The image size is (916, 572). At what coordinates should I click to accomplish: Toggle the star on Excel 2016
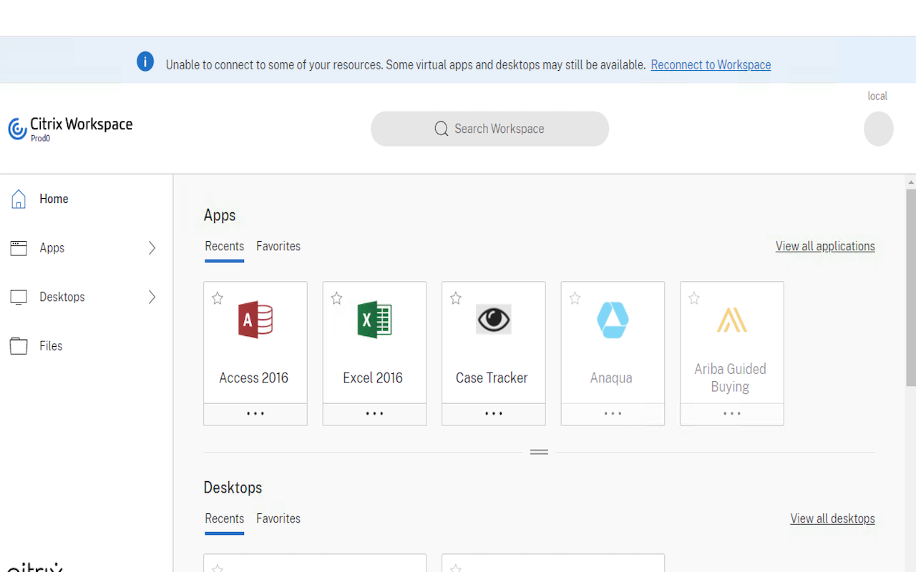coord(336,298)
